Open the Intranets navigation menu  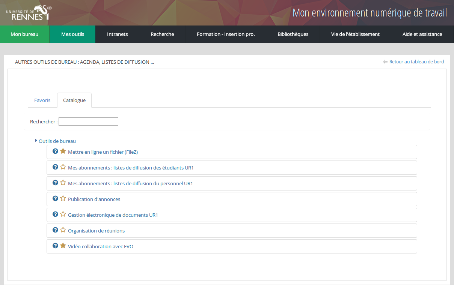pyautogui.click(x=117, y=34)
